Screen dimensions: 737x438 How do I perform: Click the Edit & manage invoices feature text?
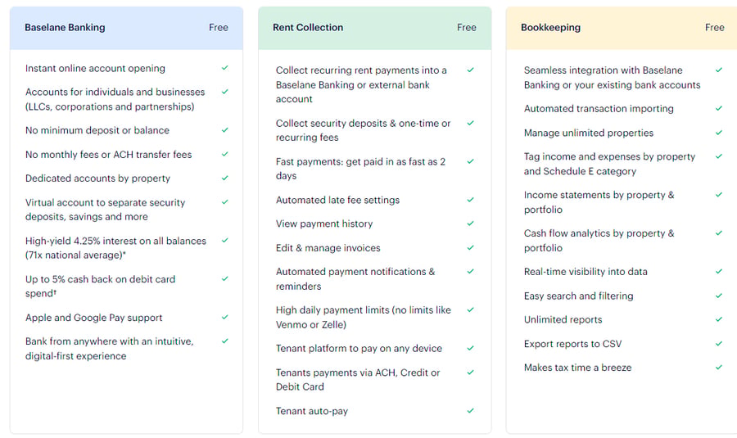328,248
